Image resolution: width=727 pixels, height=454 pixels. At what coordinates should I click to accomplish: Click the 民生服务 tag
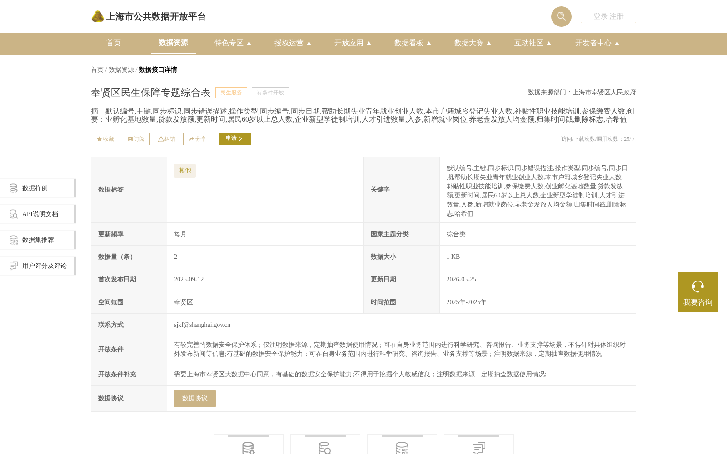(x=231, y=93)
